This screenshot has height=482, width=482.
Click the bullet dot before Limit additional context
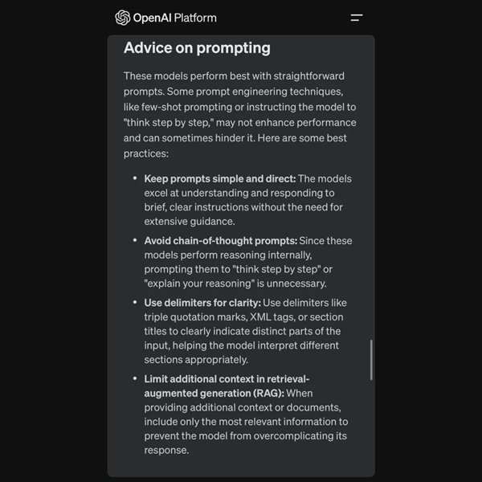coord(135,378)
